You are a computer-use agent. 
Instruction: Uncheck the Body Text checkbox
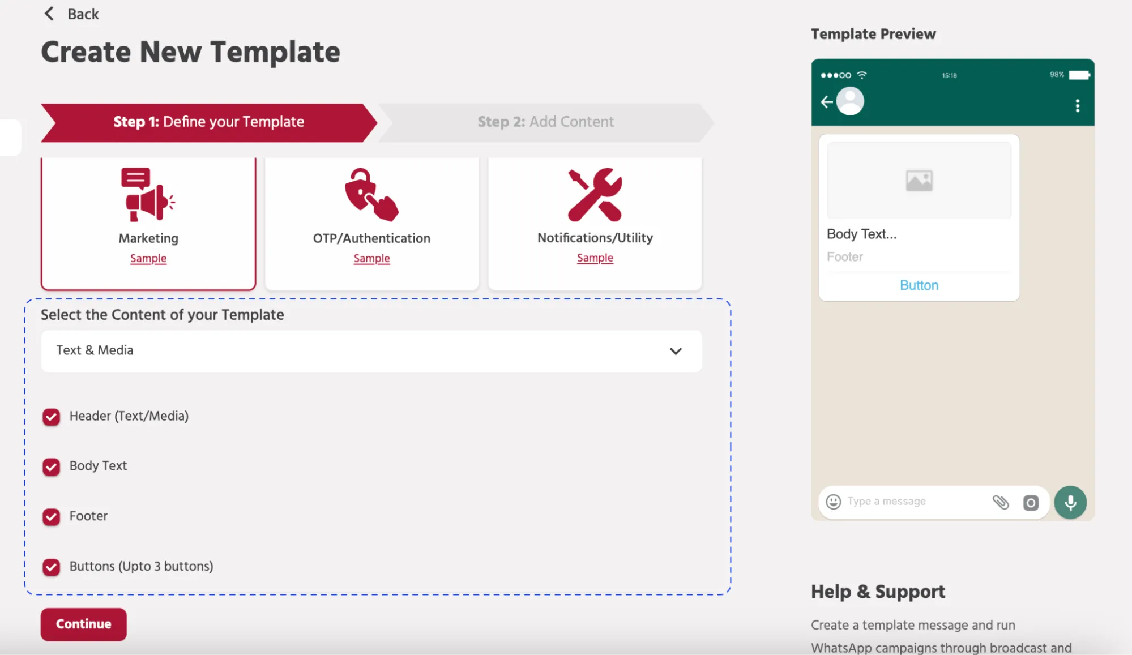coord(52,467)
